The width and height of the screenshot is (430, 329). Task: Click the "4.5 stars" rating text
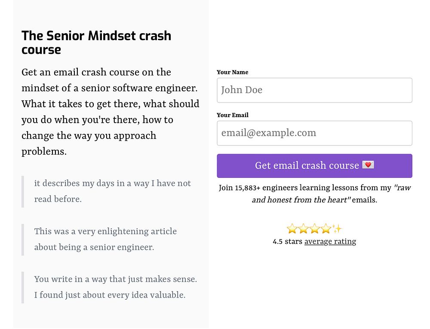[x=287, y=242]
